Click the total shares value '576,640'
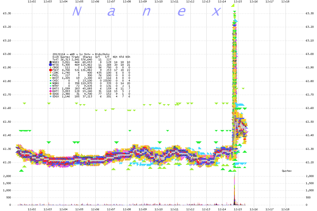This screenshot has width=317, height=211. tap(87, 59)
